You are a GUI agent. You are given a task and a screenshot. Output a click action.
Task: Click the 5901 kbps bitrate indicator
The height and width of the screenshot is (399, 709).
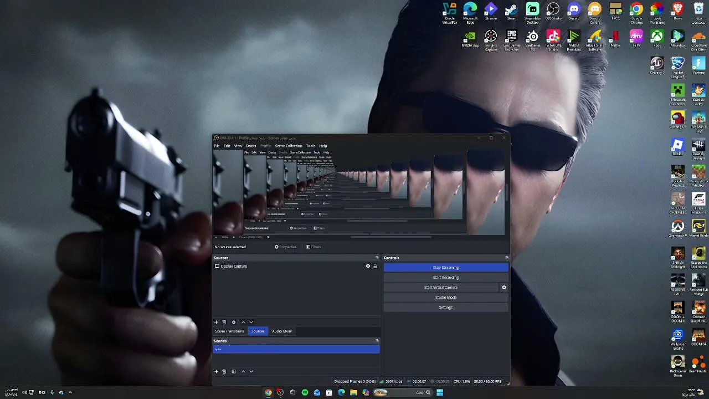[391, 381]
